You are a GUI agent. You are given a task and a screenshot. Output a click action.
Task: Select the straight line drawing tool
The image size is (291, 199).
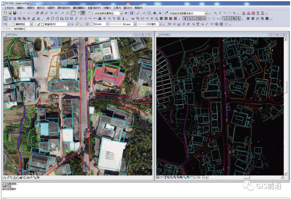tap(215, 13)
